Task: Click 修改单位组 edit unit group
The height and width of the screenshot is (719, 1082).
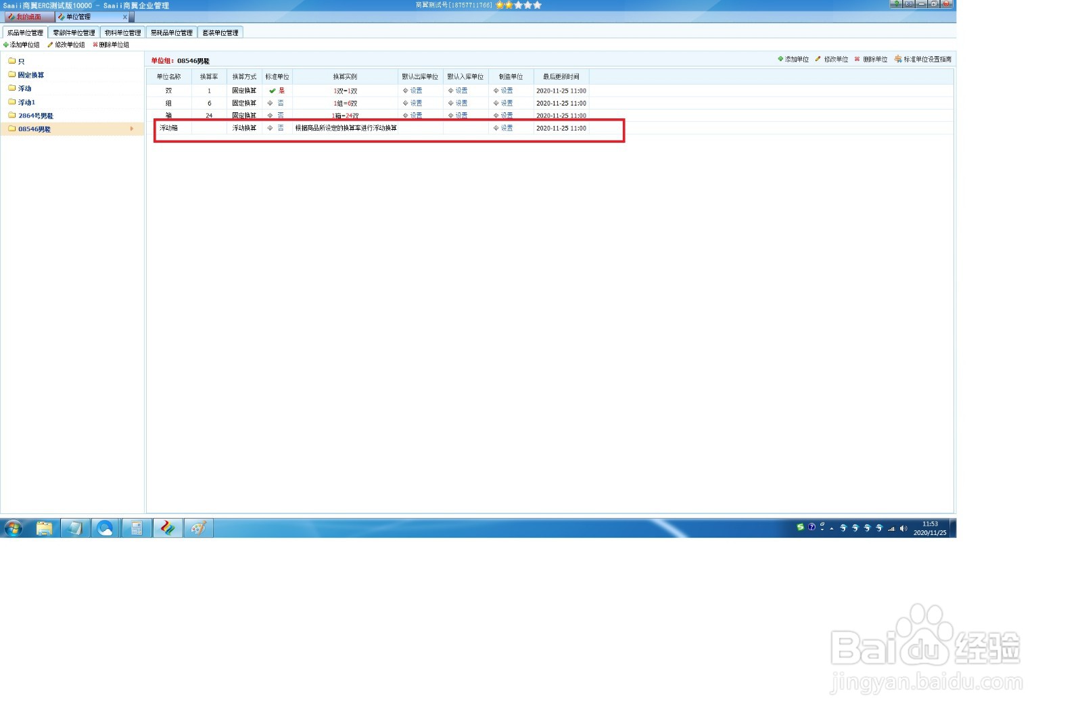Action: [x=66, y=45]
